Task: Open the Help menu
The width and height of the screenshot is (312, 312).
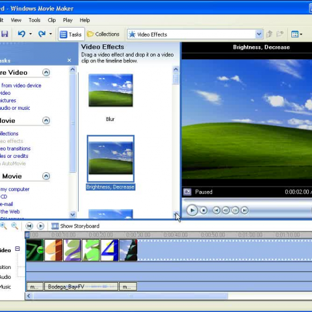Action: pos(85,20)
